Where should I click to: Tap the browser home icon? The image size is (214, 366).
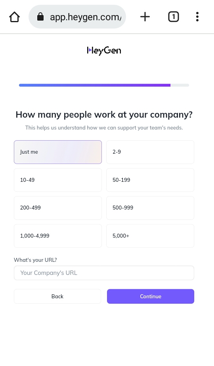click(x=14, y=17)
